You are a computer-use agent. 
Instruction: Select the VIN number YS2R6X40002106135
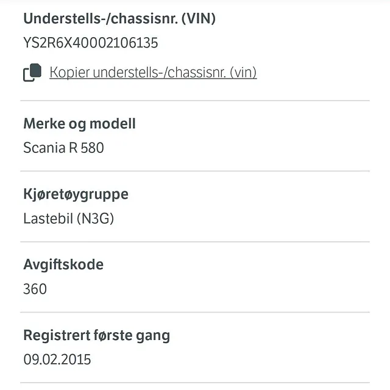click(x=91, y=43)
